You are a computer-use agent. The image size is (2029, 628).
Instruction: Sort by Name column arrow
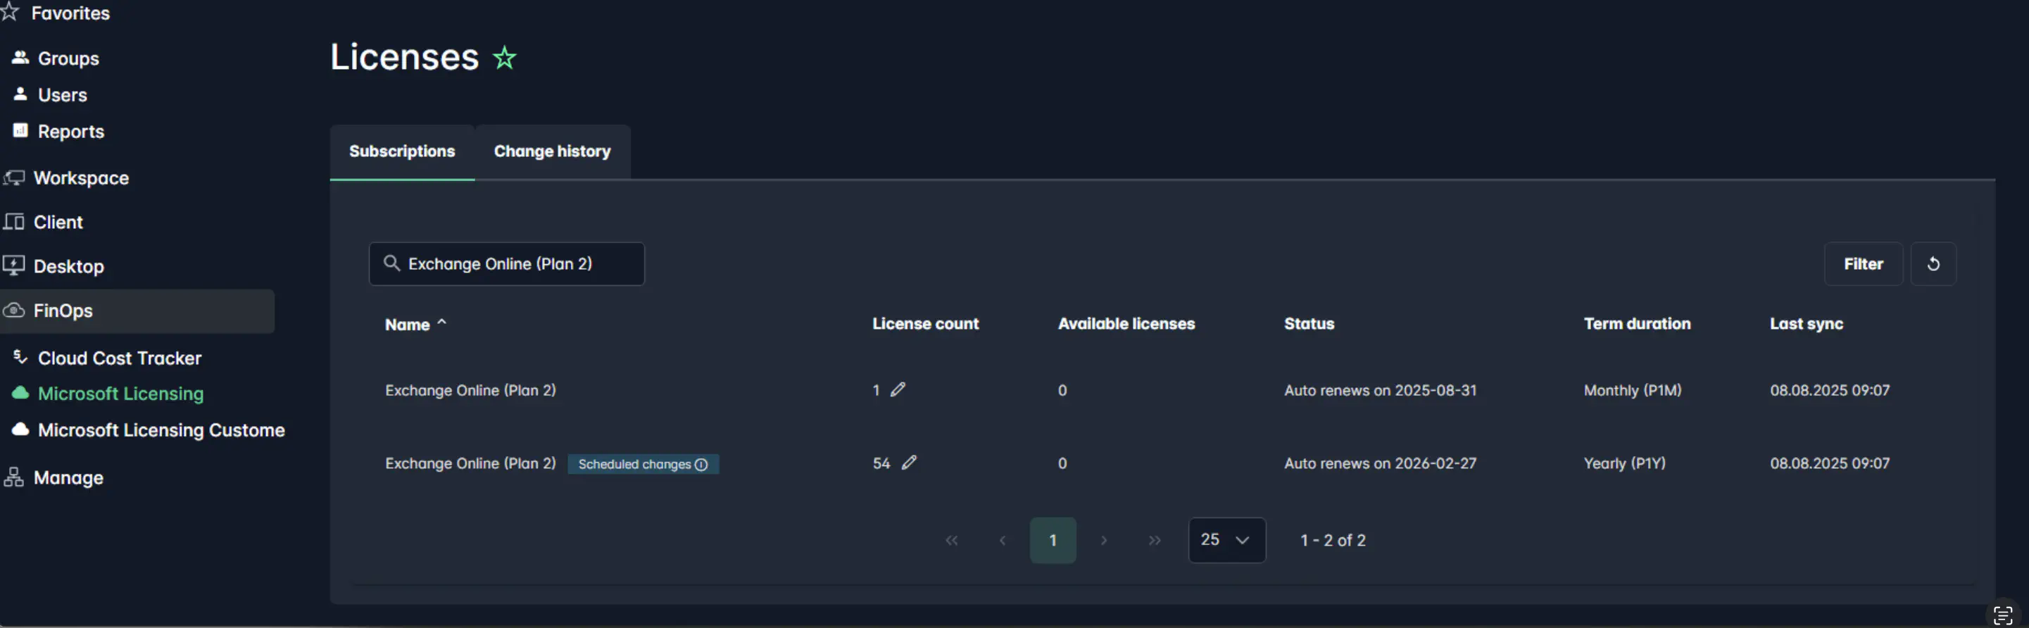(442, 322)
